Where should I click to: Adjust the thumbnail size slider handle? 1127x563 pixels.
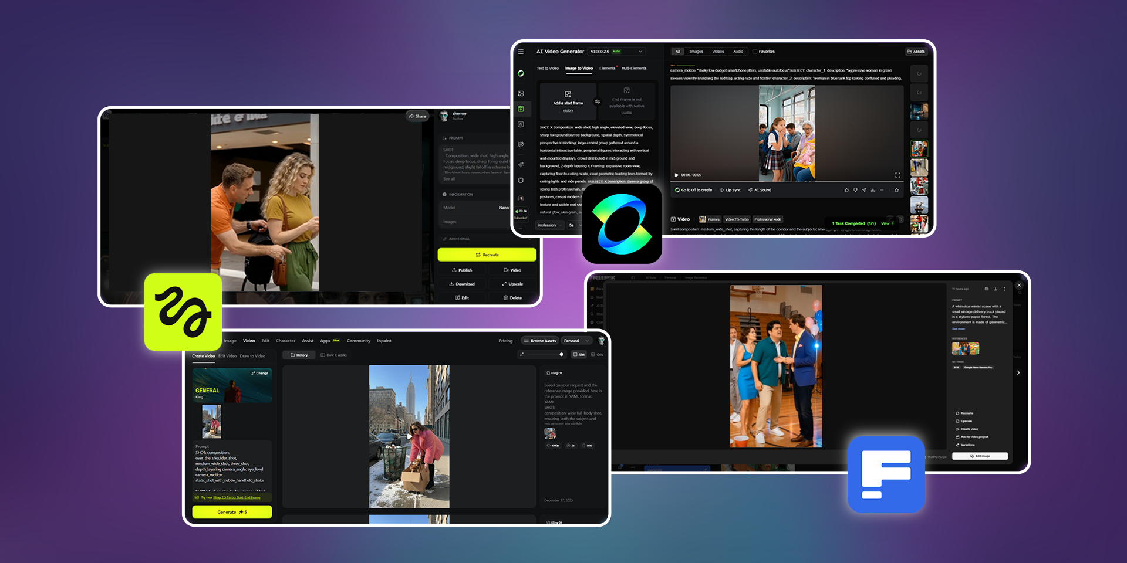pyautogui.click(x=561, y=354)
